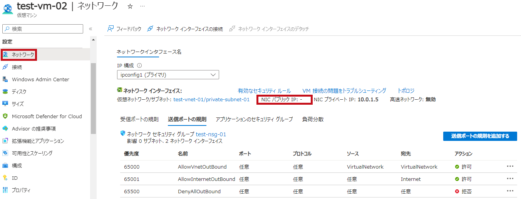Click the 優先度 column header
Screen dimensions: 521x199
131,154
